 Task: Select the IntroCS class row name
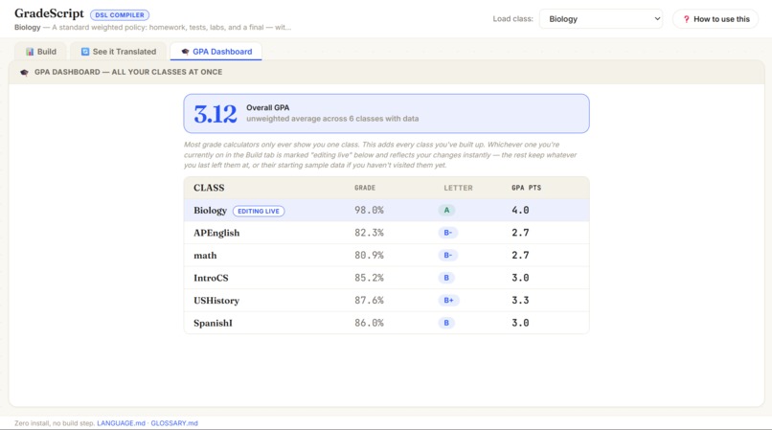click(212, 278)
